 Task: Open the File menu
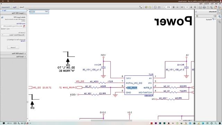(x=220, y=4)
